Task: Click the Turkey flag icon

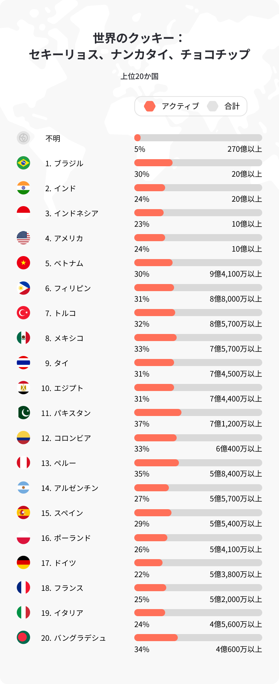Action: tap(23, 313)
